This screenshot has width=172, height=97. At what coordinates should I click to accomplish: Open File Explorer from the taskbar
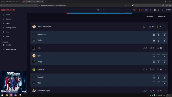click(x=7, y=95)
